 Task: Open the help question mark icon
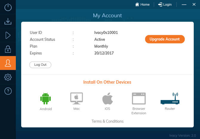(8, 91)
